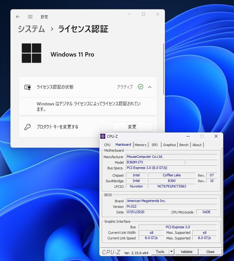Click the アクティブ status text
Image resolution: width=234 pixels, height=261 pixels.
point(125,87)
